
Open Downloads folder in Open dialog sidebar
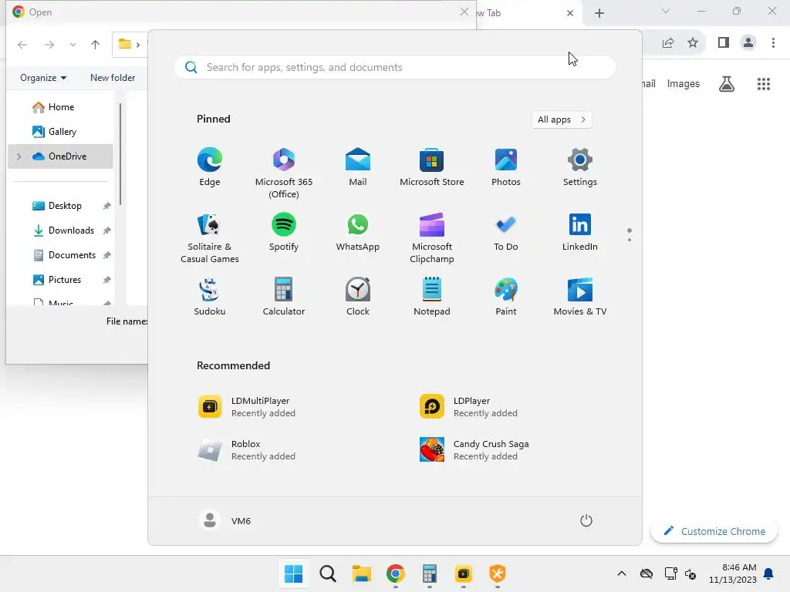pos(63,230)
